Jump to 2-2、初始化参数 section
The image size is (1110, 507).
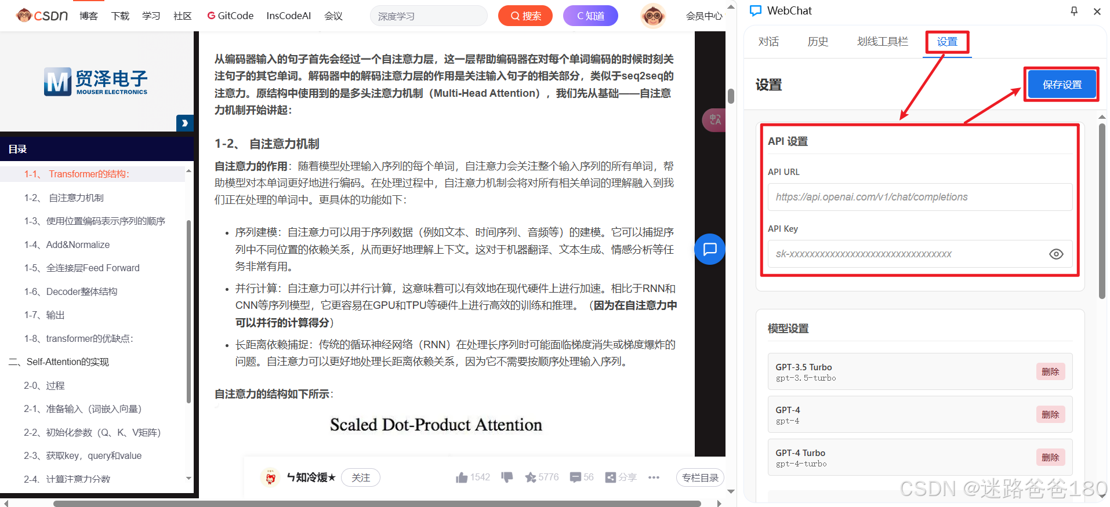click(92, 432)
